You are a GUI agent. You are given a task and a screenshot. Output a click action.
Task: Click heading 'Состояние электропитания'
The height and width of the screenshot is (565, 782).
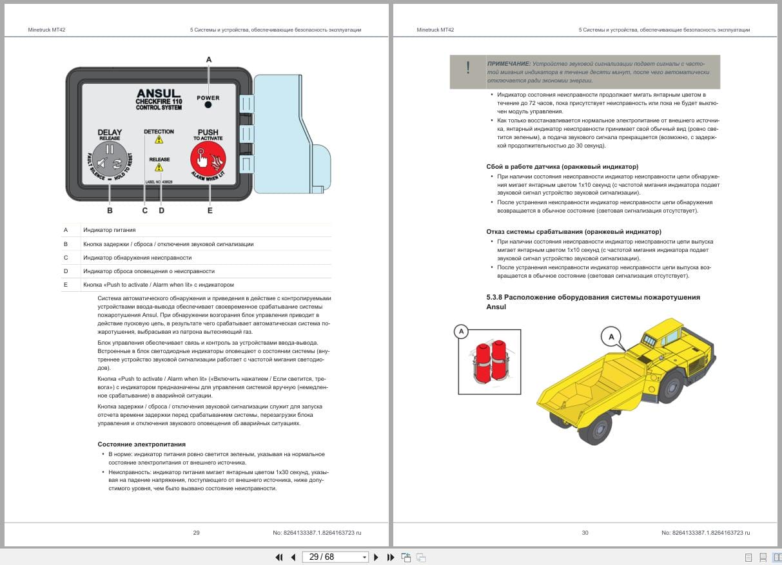pos(141,445)
